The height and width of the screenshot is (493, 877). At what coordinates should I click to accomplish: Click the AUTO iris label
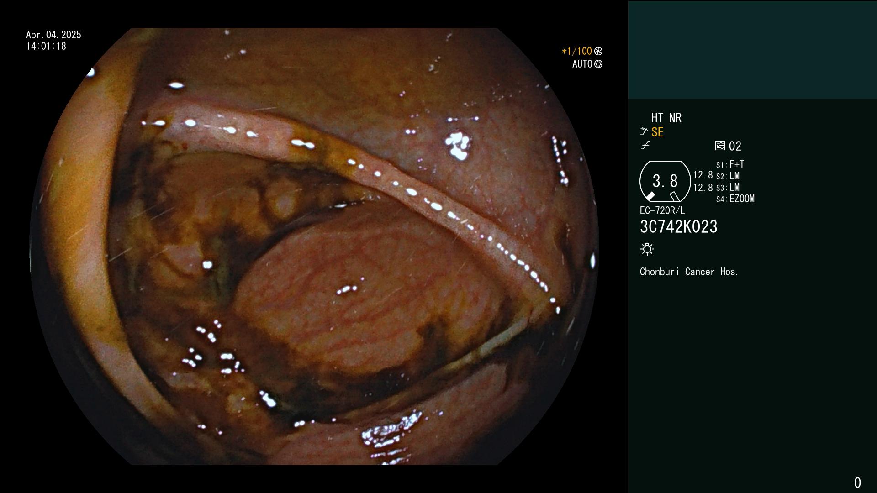coord(582,64)
